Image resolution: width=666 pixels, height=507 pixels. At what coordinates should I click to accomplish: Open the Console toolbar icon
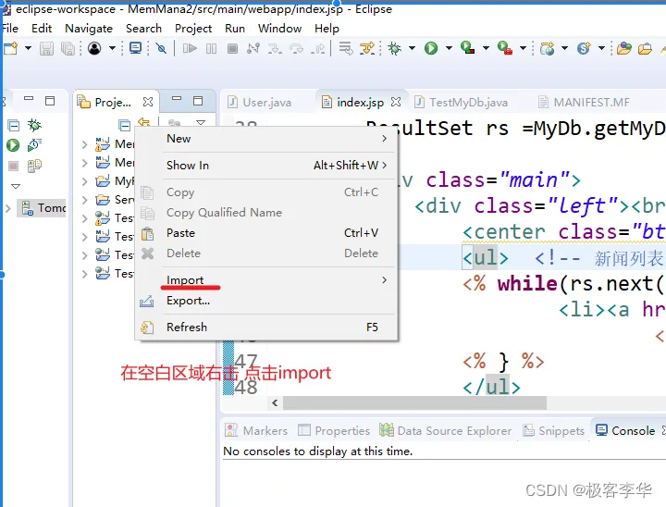tap(135, 48)
